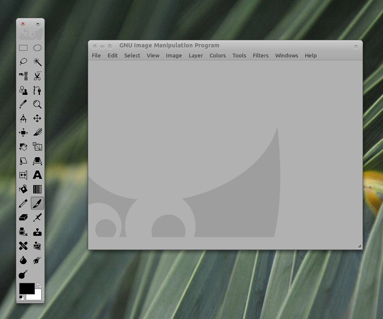The height and width of the screenshot is (319, 383).
Task: Close the toolbox window
Action: tap(23, 24)
